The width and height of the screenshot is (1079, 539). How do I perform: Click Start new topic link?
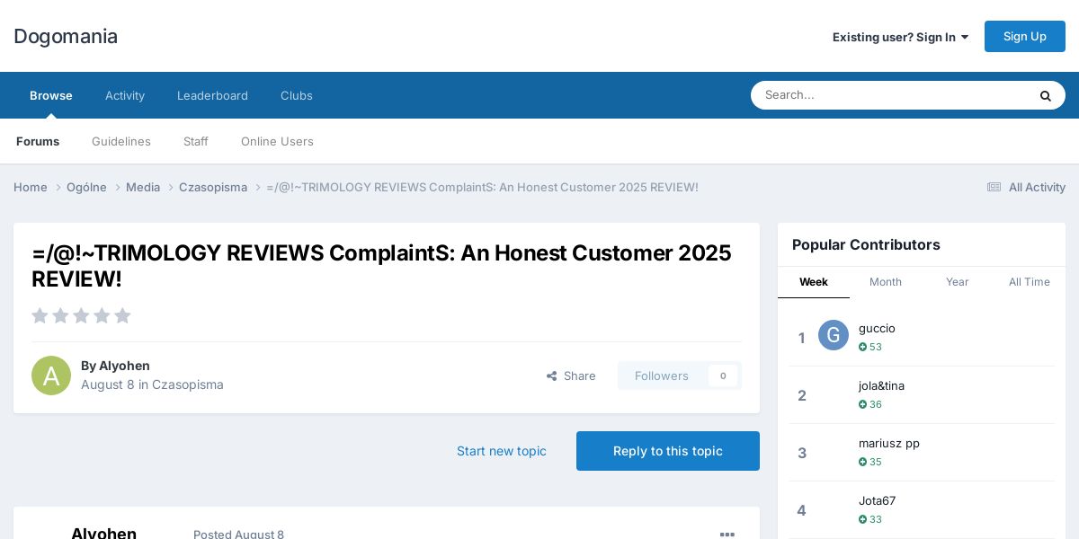point(502,451)
